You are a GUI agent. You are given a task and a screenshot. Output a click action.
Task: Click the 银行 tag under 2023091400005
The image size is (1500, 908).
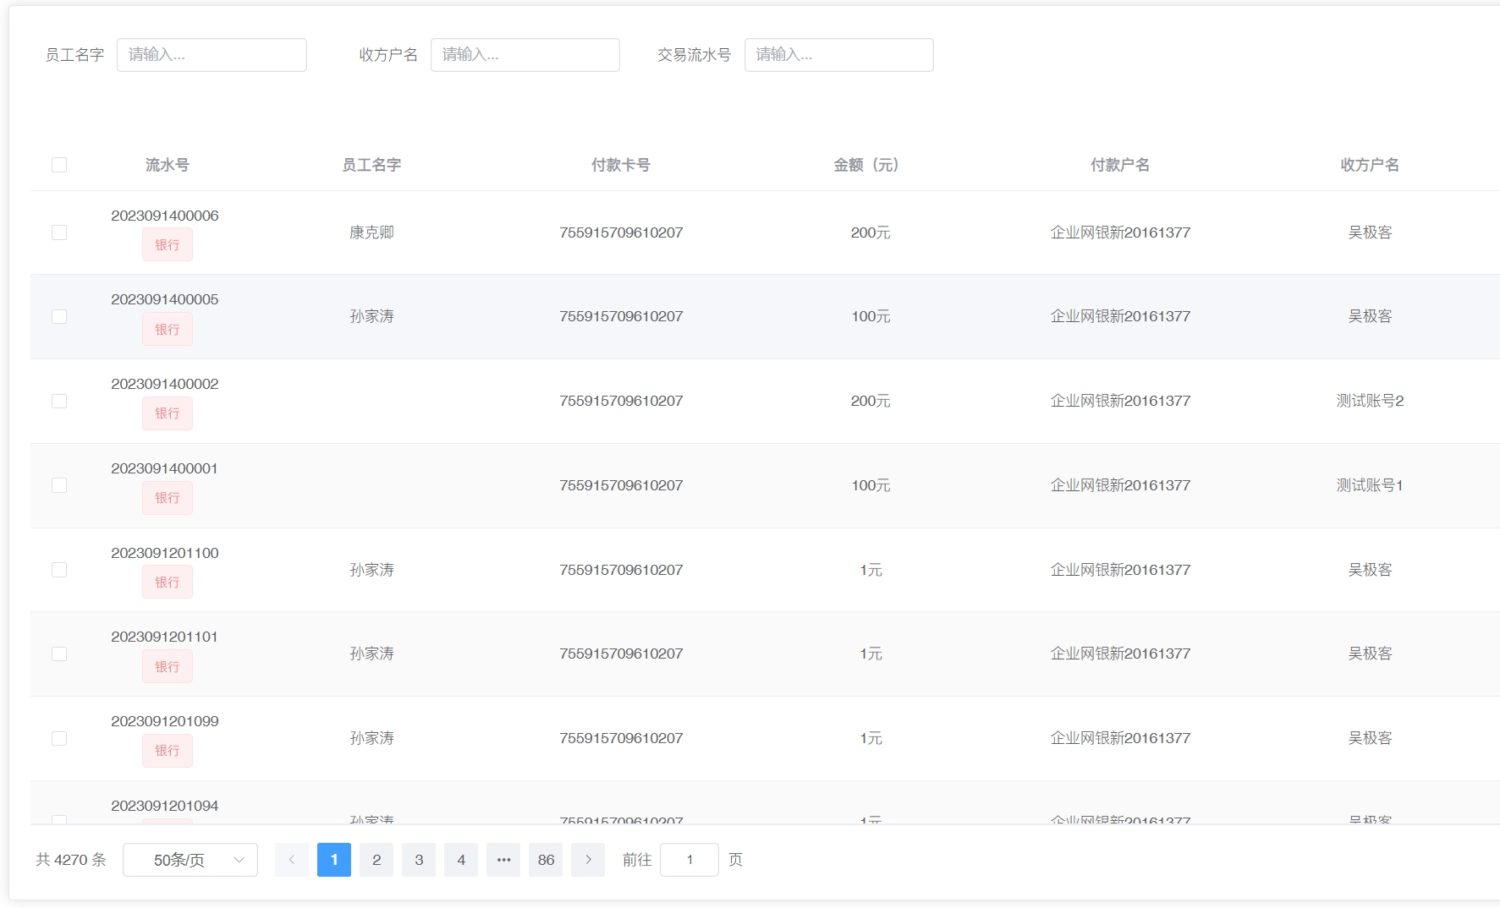pos(167,329)
